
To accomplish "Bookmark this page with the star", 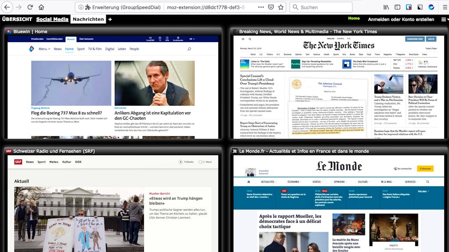I will [281, 7].
